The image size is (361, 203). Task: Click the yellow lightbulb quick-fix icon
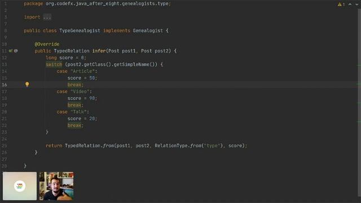tap(27, 85)
